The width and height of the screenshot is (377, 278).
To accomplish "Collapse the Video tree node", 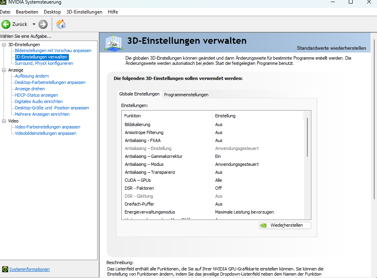I will [x=4, y=121].
